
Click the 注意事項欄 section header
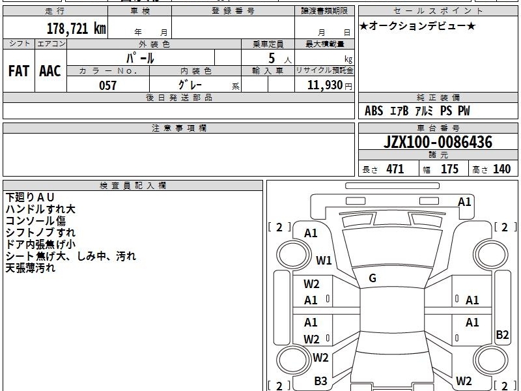178,128
